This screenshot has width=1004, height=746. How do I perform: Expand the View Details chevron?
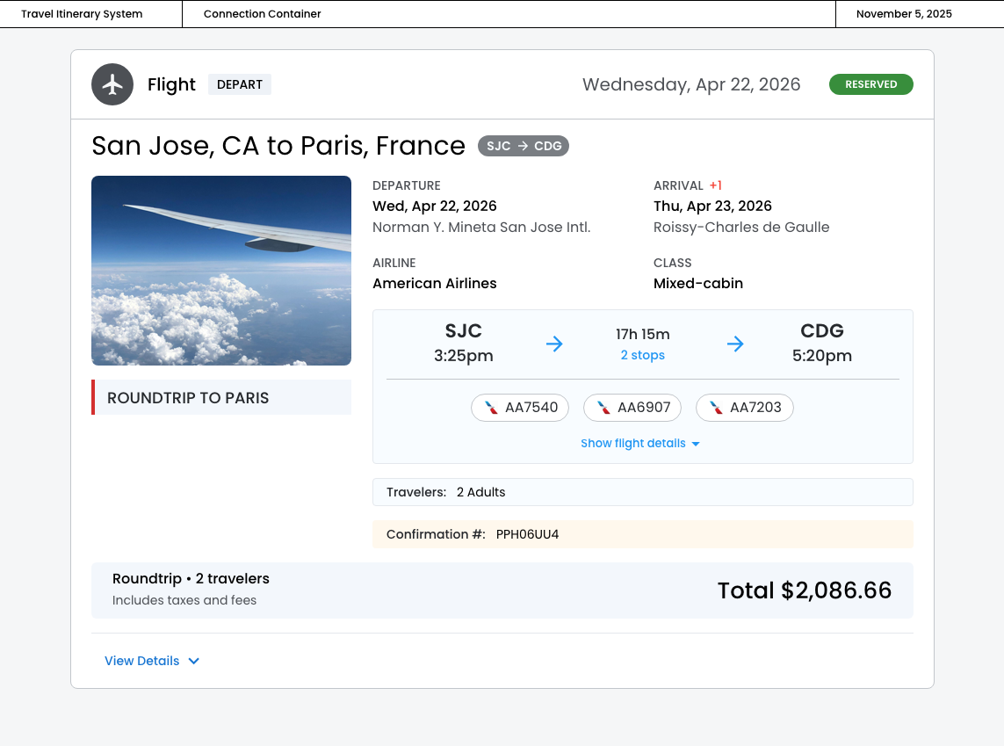click(194, 661)
